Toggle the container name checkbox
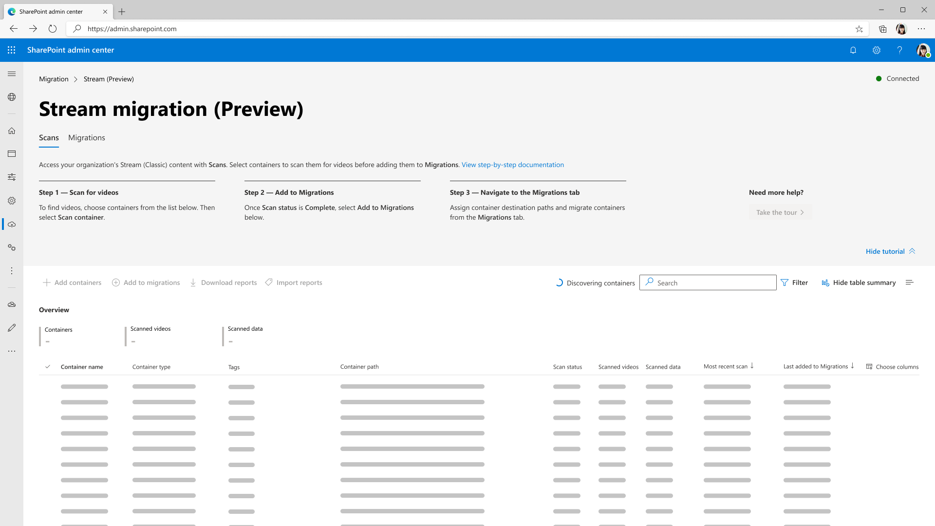This screenshot has height=526, width=935. pos(48,366)
